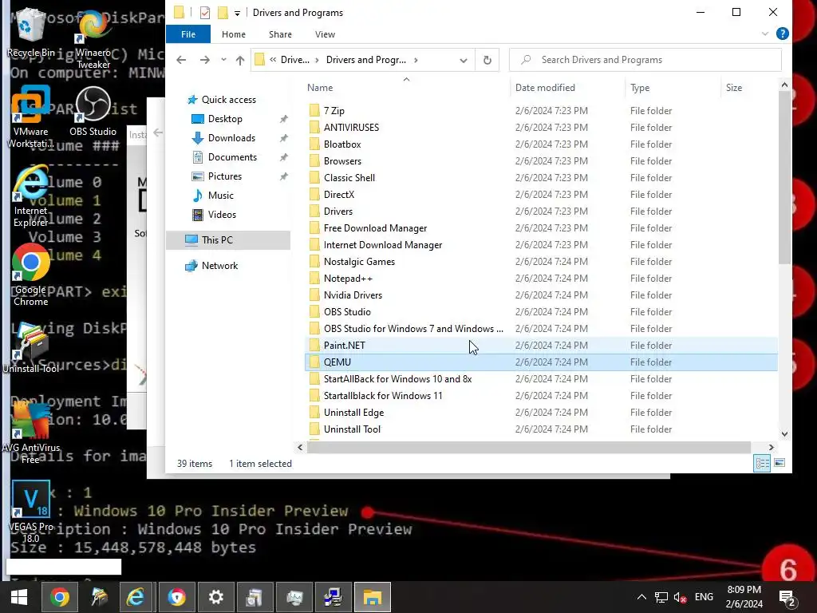Open Customize Quick Access Toolbar dropdown

point(237,13)
